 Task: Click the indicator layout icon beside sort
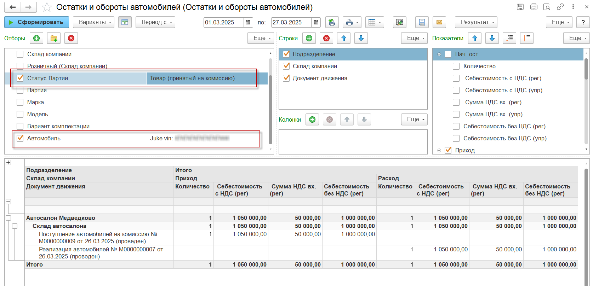527,38
